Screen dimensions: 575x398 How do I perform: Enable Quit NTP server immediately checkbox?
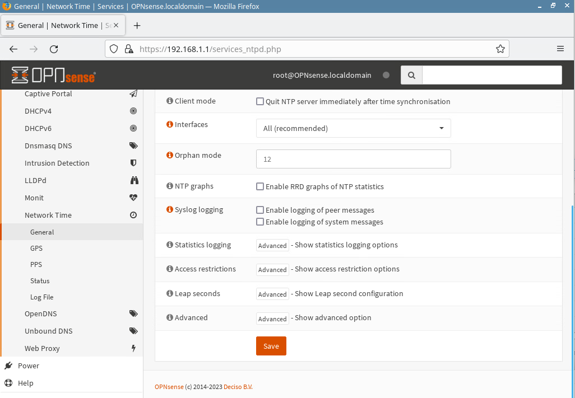tap(260, 102)
